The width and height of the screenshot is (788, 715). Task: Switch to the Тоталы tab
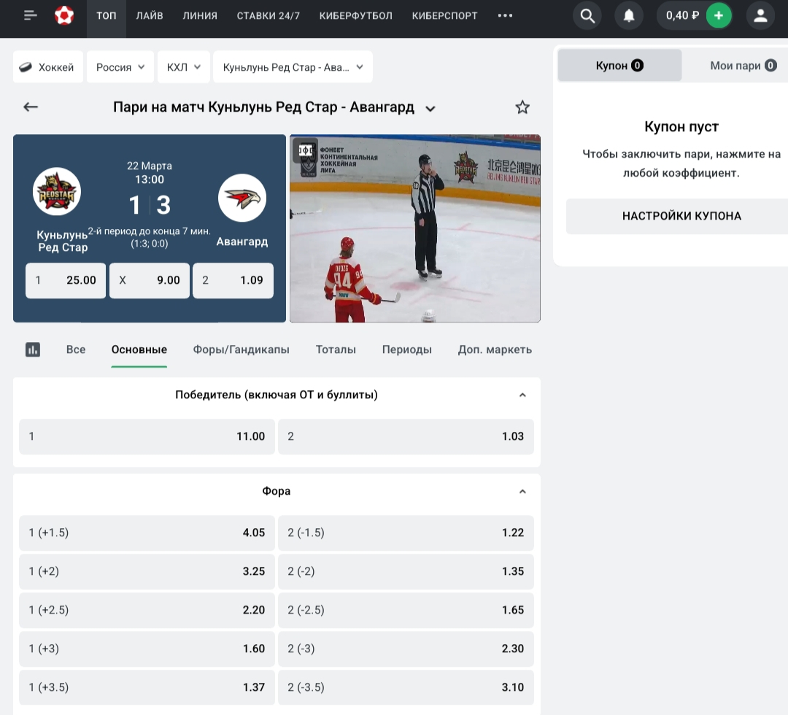click(x=336, y=349)
